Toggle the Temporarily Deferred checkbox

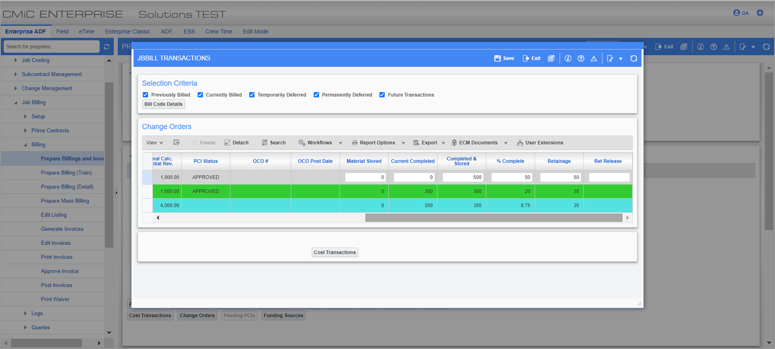(x=252, y=95)
